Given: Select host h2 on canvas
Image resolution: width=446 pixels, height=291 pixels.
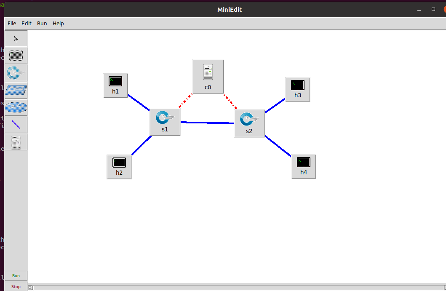Looking at the screenshot, I should pyautogui.click(x=119, y=167).
